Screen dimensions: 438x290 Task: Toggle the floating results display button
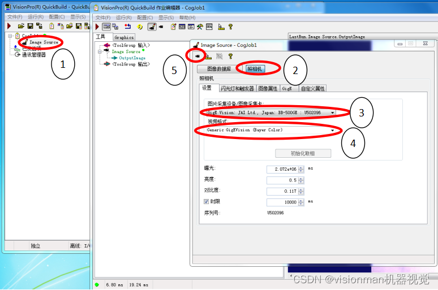106,27
